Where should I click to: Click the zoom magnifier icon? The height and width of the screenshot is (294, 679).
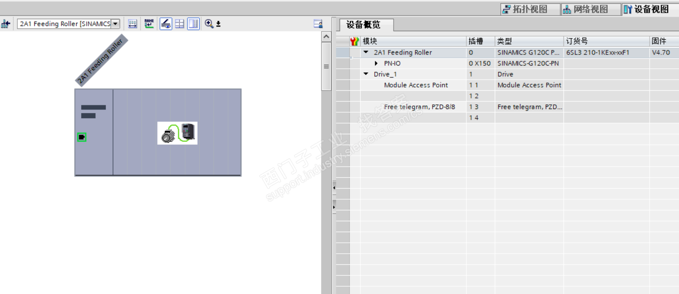pos(209,24)
